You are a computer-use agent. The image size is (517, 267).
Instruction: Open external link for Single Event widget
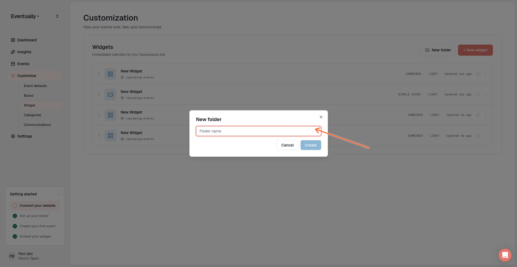[478, 95]
